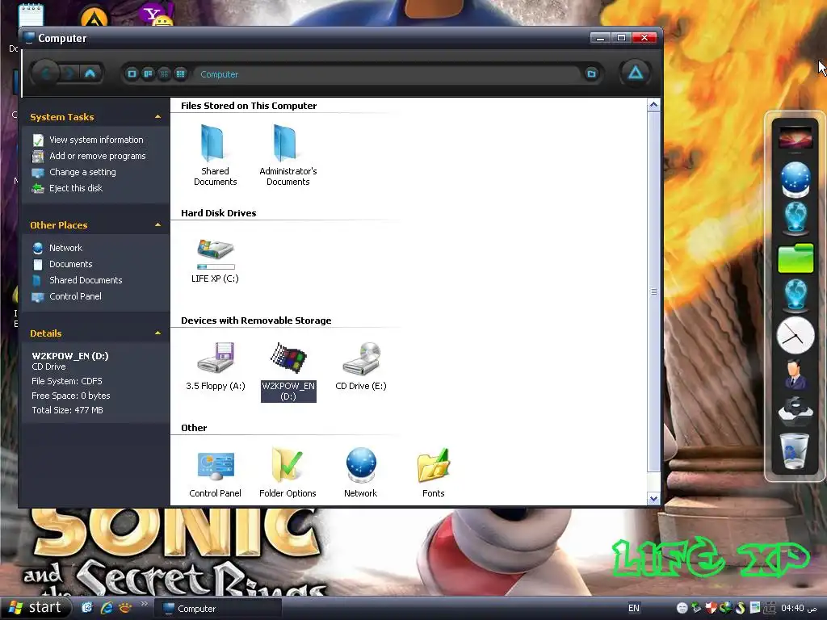The image size is (827, 620).
Task: Click the Computer taskbar button
Action: point(217,609)
